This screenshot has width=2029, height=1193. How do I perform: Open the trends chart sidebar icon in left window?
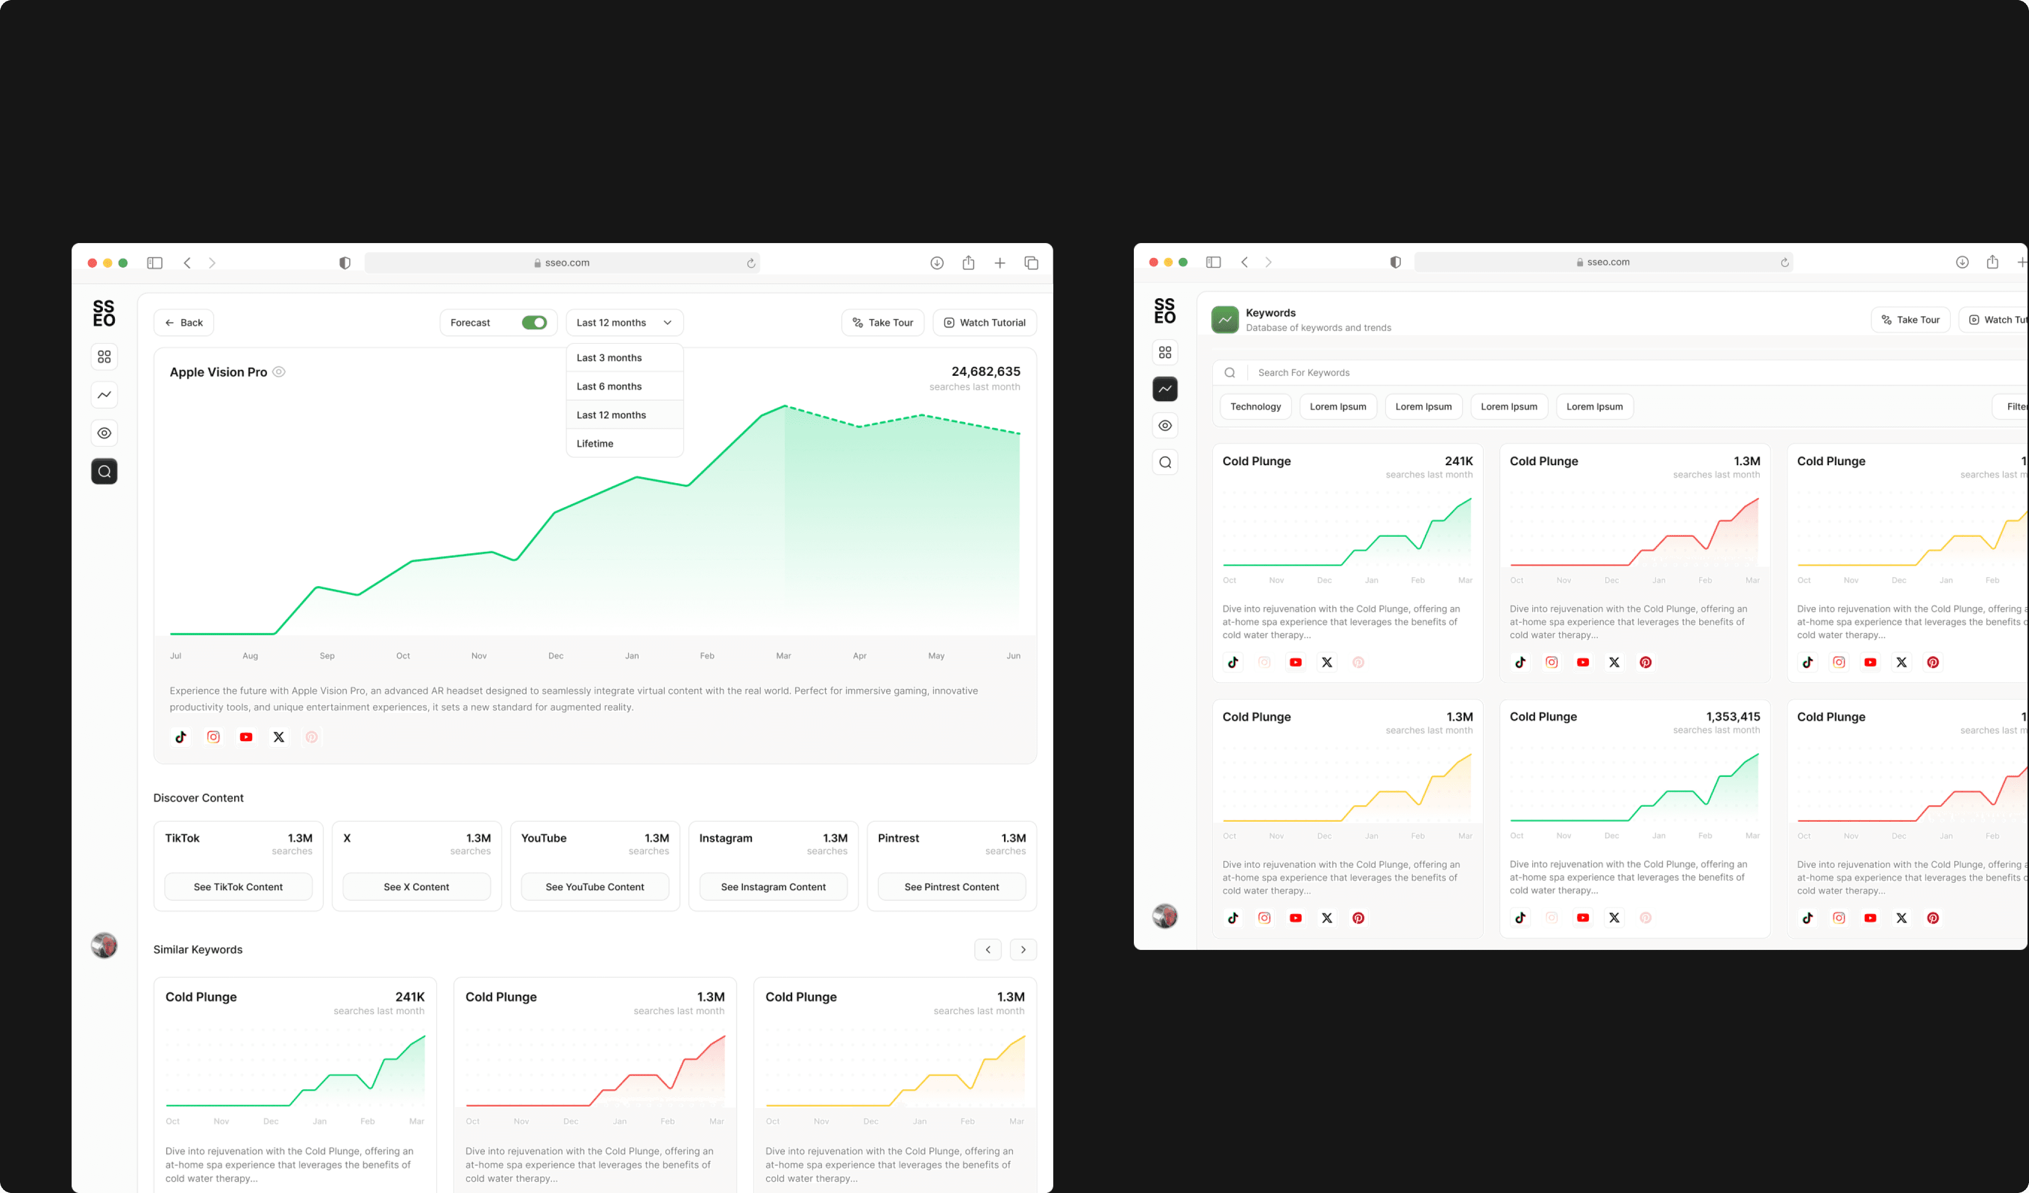pyautogui.click(x=104, y=395)
